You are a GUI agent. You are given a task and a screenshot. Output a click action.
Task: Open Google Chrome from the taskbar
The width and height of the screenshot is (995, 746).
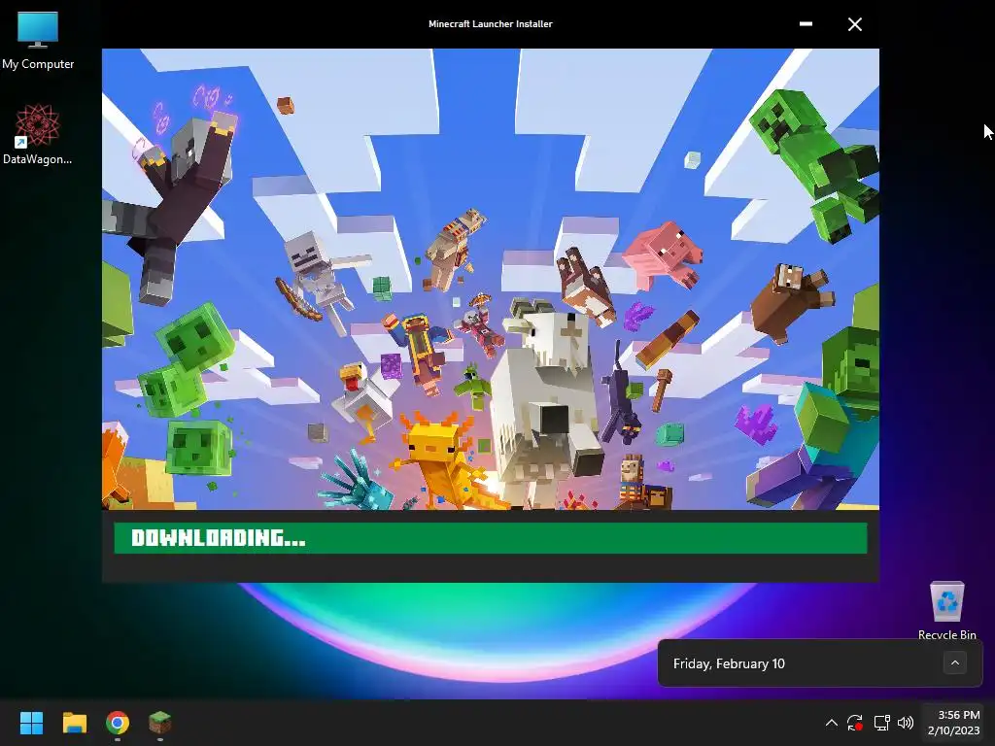(118, 723)
